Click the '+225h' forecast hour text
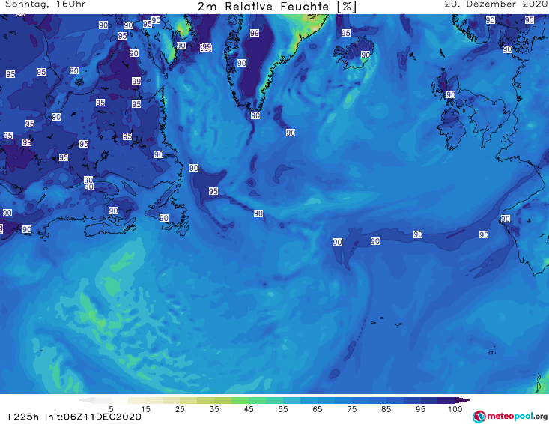The height and width of the screenshot is (424, 549). tap(22, 417)
